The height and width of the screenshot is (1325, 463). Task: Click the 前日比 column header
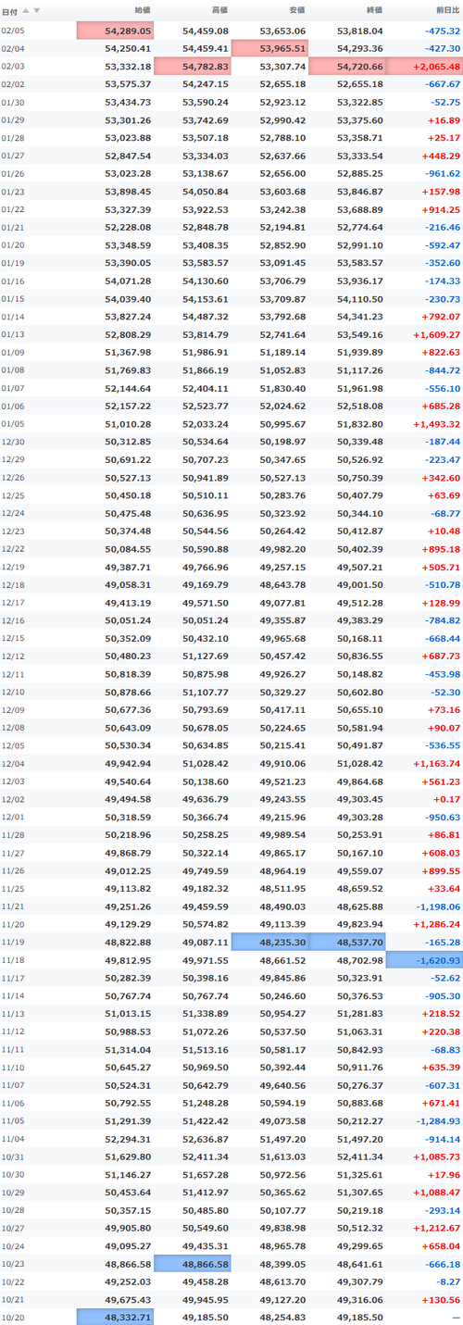[x=447, y=11]
